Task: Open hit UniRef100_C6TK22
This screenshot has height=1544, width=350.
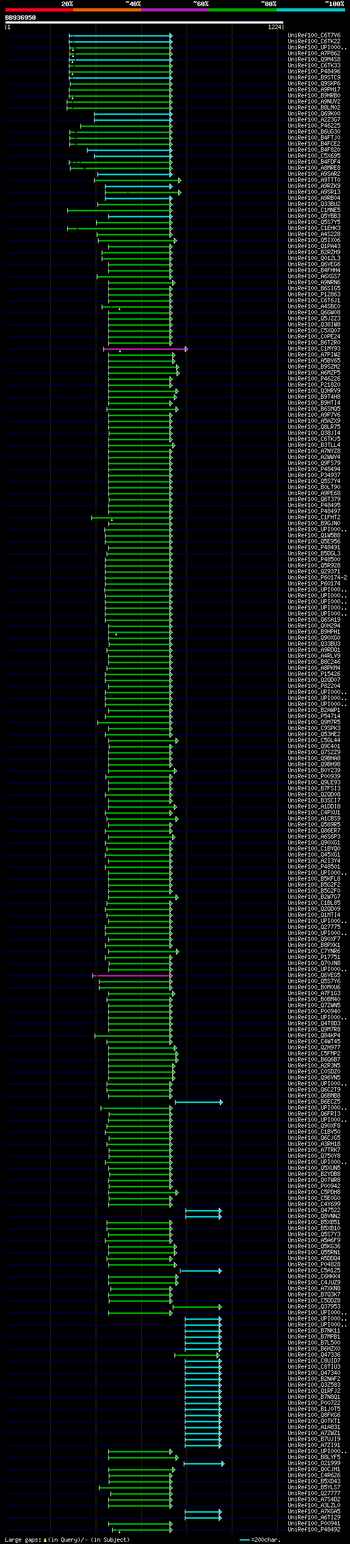Action: click(314, 42)
